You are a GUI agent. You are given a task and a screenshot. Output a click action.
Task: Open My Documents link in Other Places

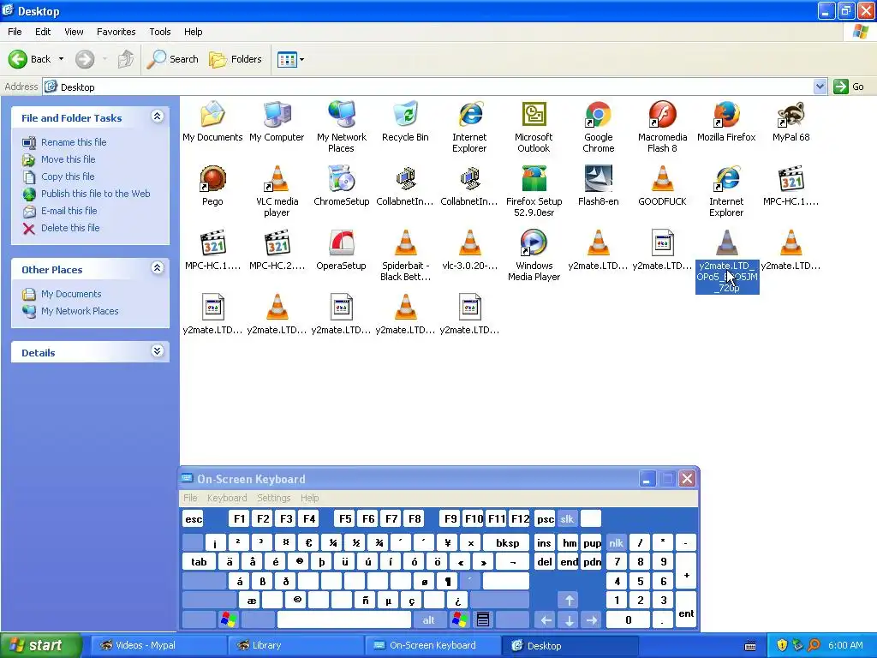71,295
